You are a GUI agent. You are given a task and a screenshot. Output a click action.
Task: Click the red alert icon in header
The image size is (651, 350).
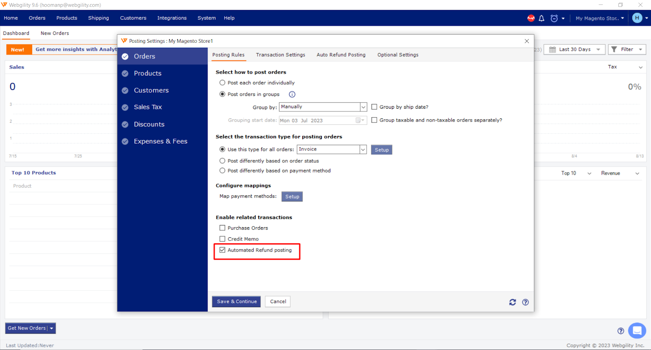point(531,18)
